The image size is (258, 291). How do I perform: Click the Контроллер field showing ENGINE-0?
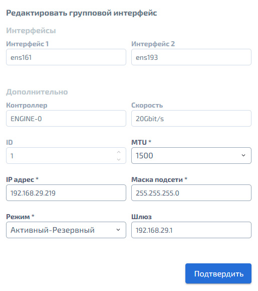tap(66, 119)
